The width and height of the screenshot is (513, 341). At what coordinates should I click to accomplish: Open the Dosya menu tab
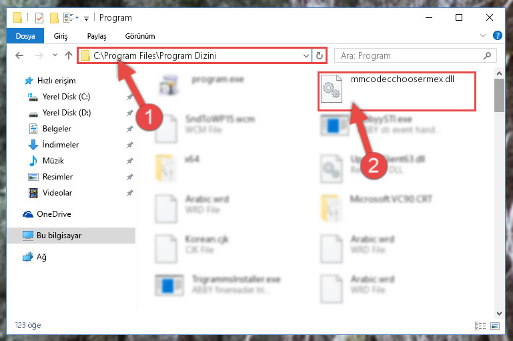point(25,36)
